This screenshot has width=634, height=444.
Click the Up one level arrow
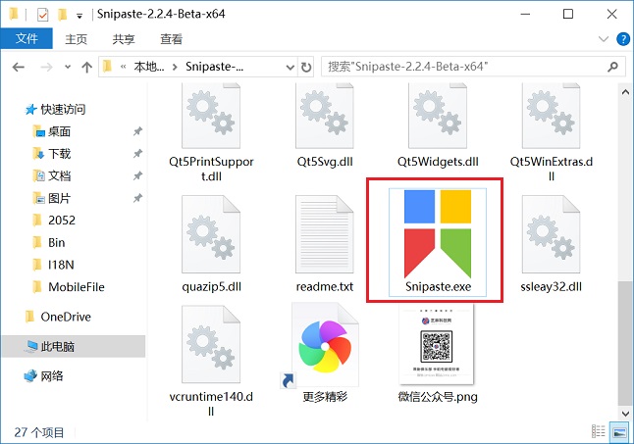(x=86, y=67)
